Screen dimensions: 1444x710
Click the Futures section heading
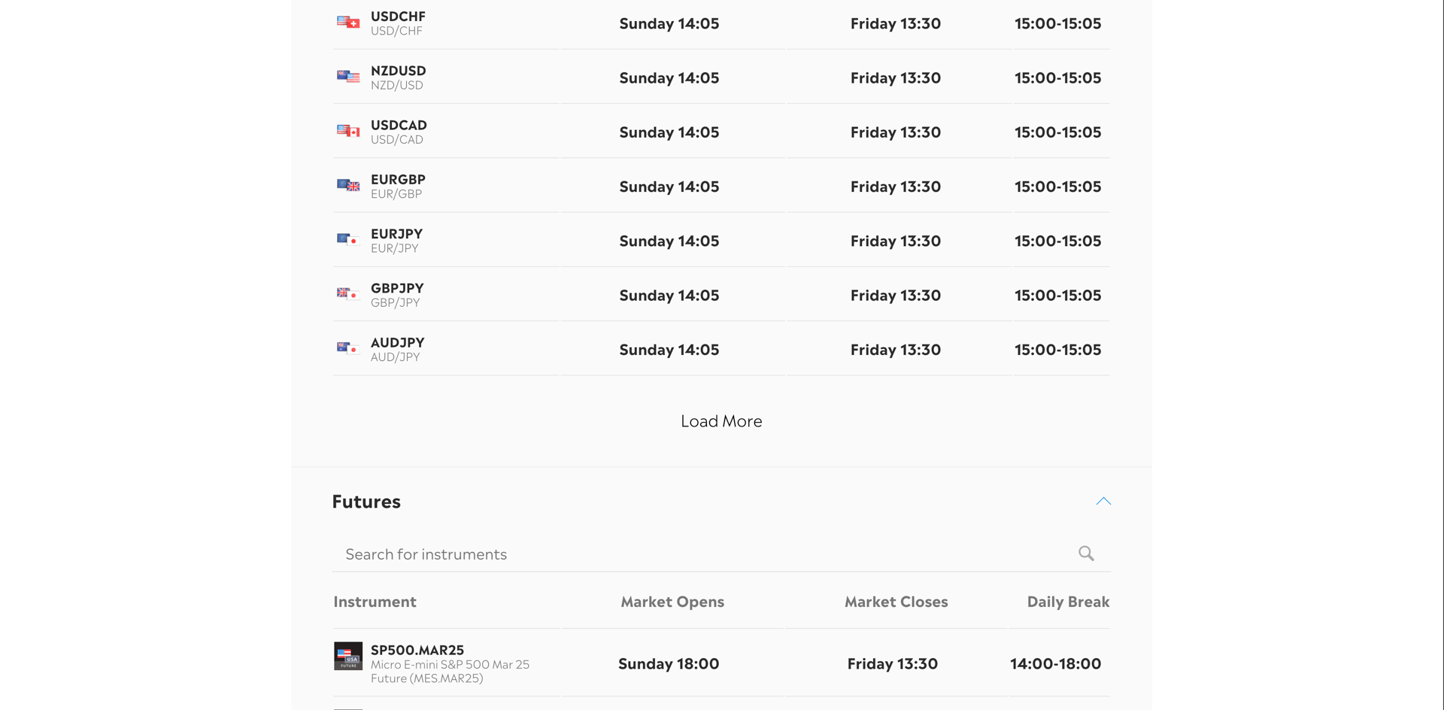pyautogui.click(x=366, y=502)
